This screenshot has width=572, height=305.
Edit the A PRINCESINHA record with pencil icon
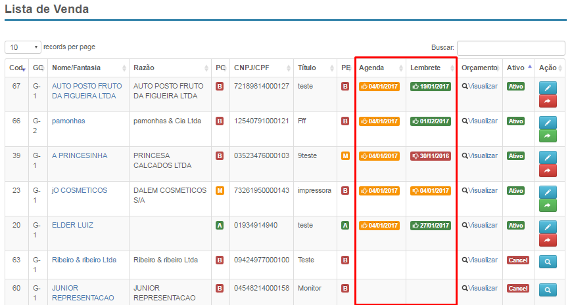[x=548, y=157]
